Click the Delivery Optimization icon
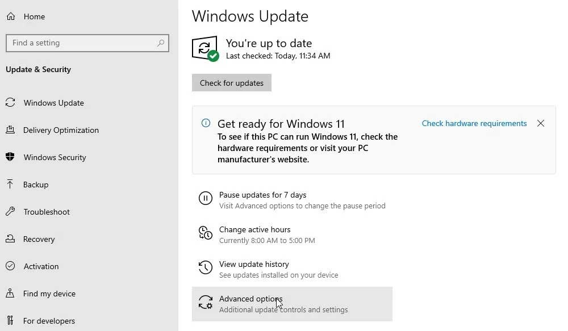The image size is (568, 331). (x=11, y=130)
